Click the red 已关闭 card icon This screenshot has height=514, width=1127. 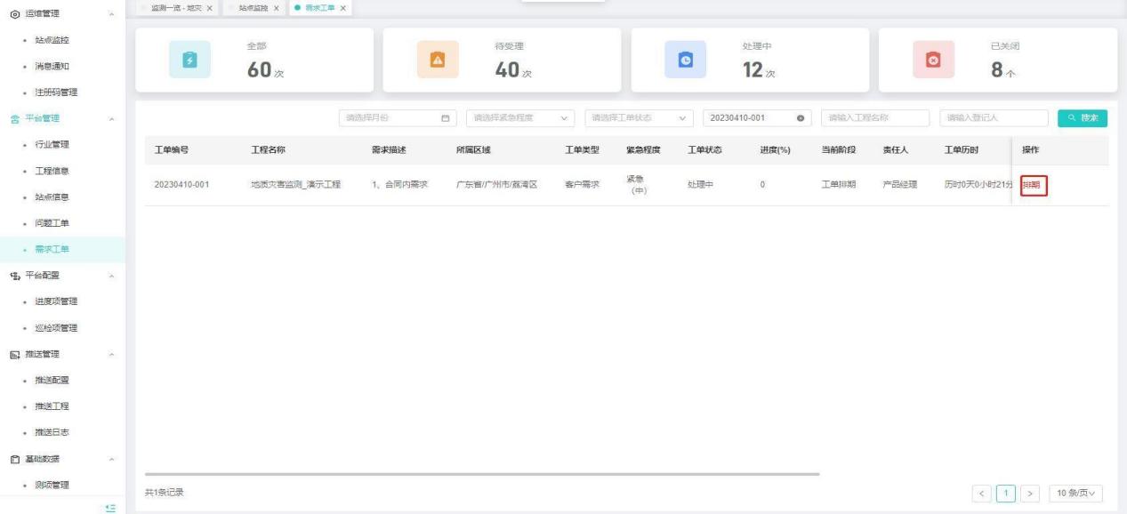point(932,60)
